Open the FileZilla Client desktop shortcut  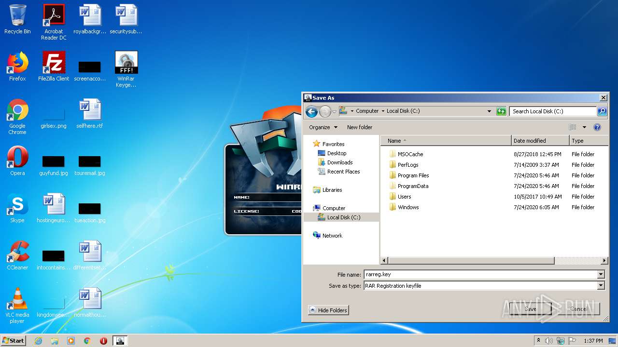tap(54, 67)
